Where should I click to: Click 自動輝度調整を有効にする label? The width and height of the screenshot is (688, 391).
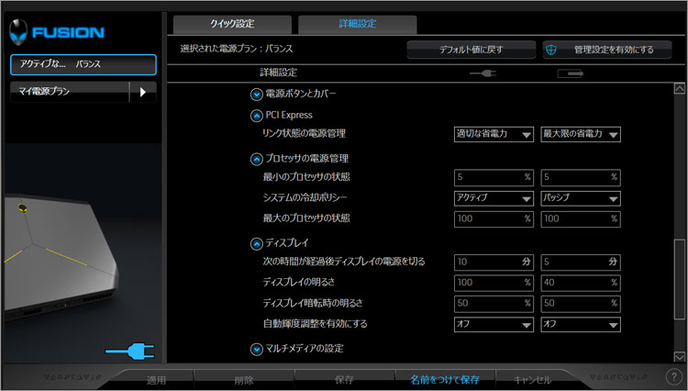(315, 324)
